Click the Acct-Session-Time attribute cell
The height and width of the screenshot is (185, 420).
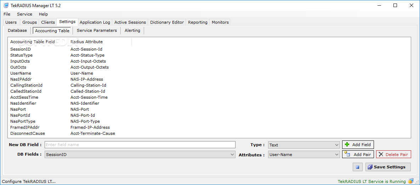[89, 97]
